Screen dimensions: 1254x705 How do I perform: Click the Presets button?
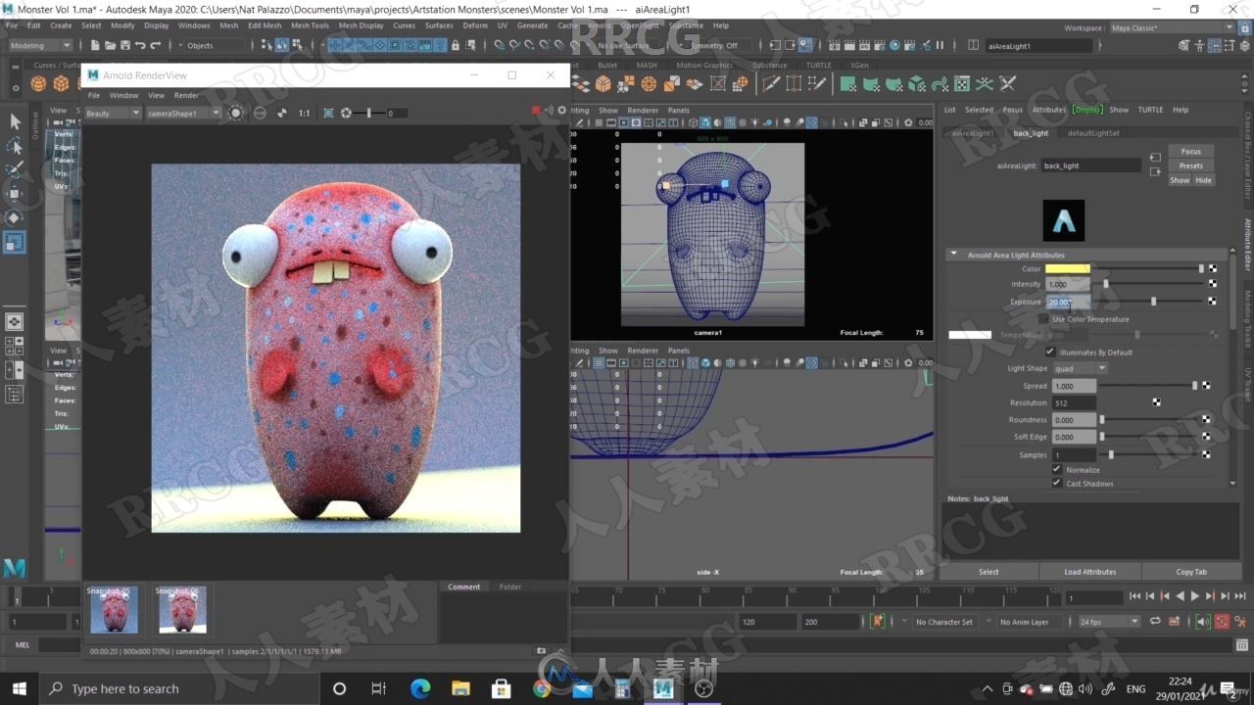(x=1190, y=165)
